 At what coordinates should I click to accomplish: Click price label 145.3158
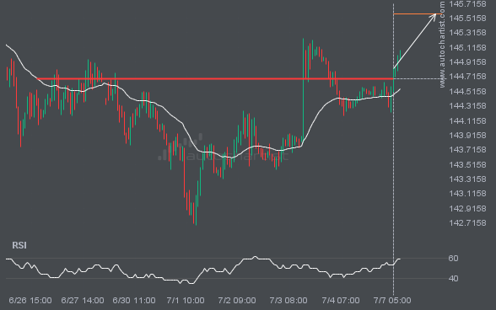click(467, 33)
